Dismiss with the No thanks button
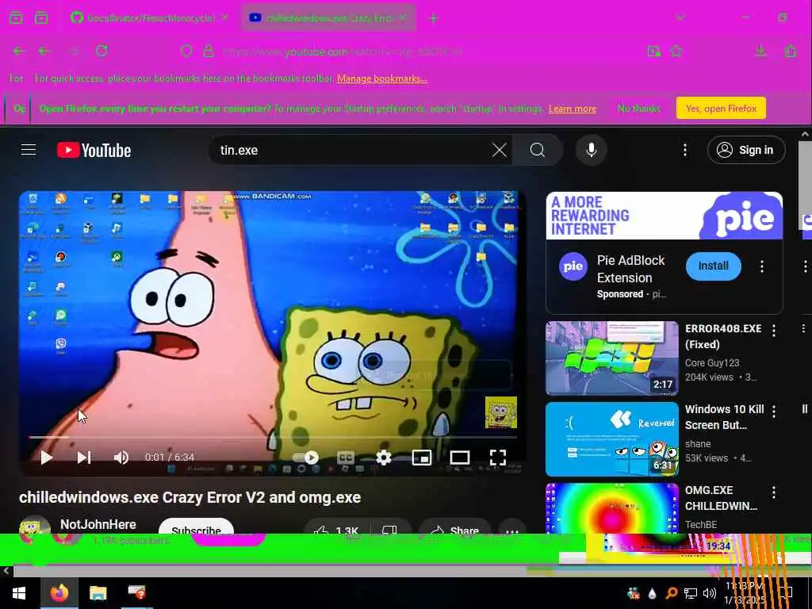Image resolution: width=812 pixels, height=609 pixels. (638, 109)
